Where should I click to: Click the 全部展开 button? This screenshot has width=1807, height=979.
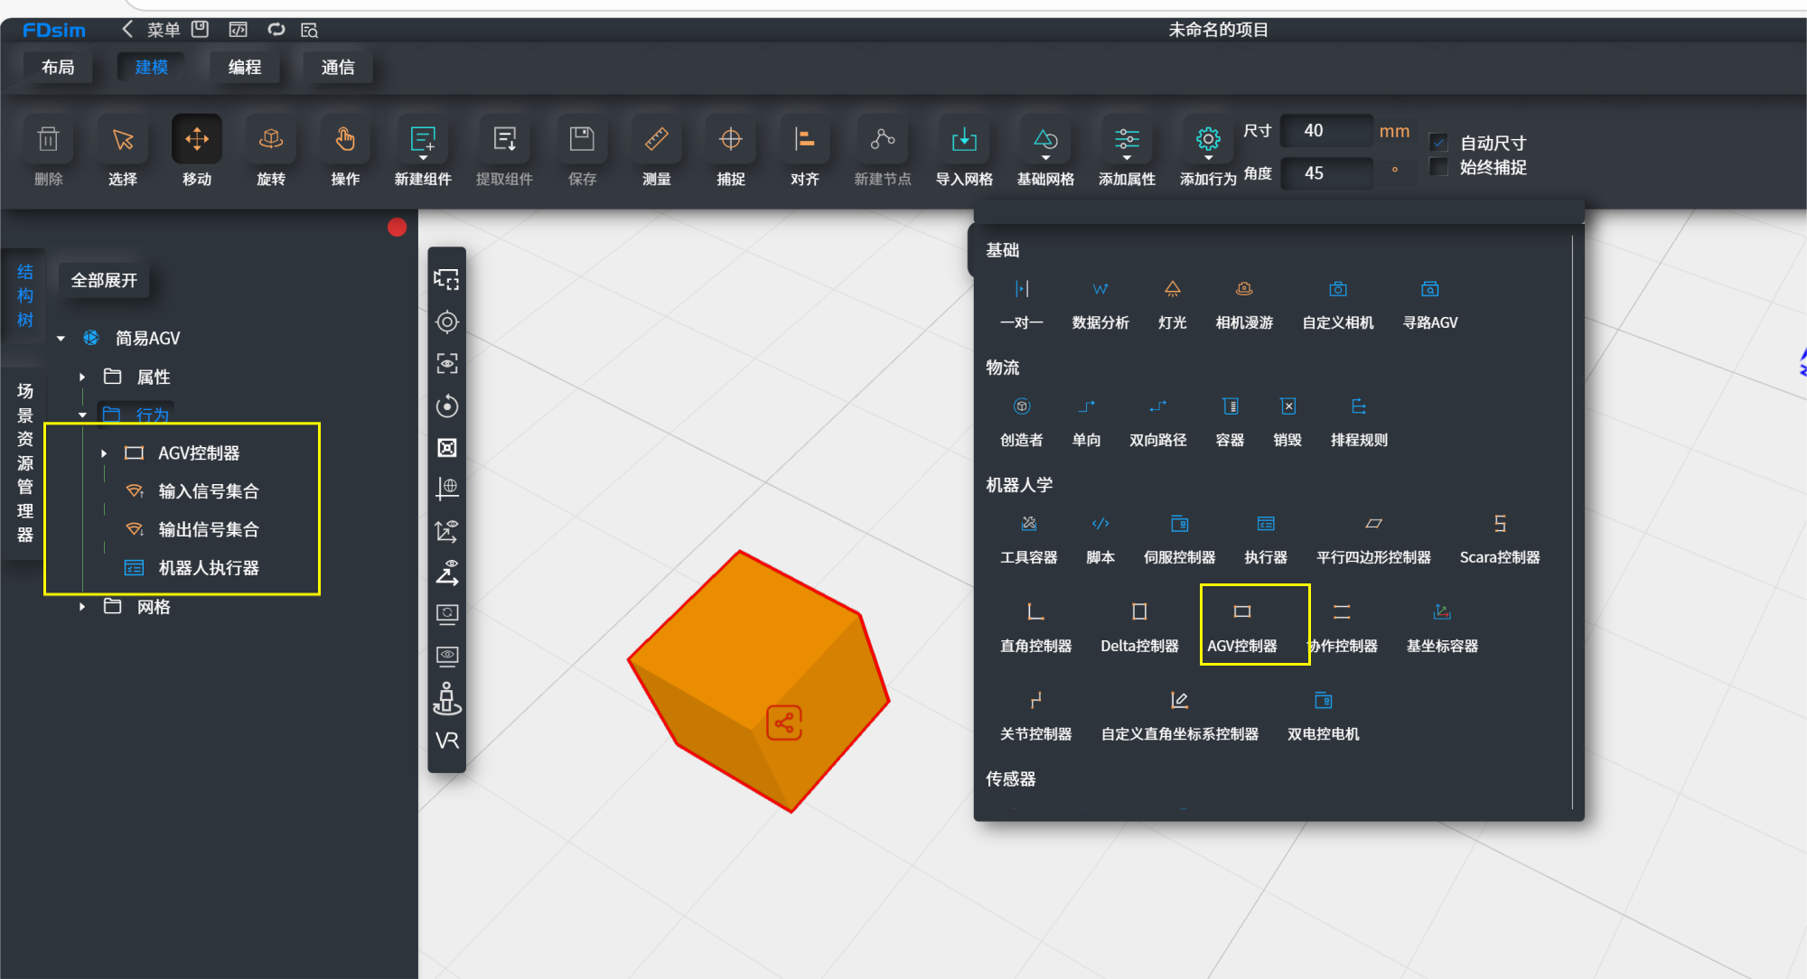tap(104, 281)
